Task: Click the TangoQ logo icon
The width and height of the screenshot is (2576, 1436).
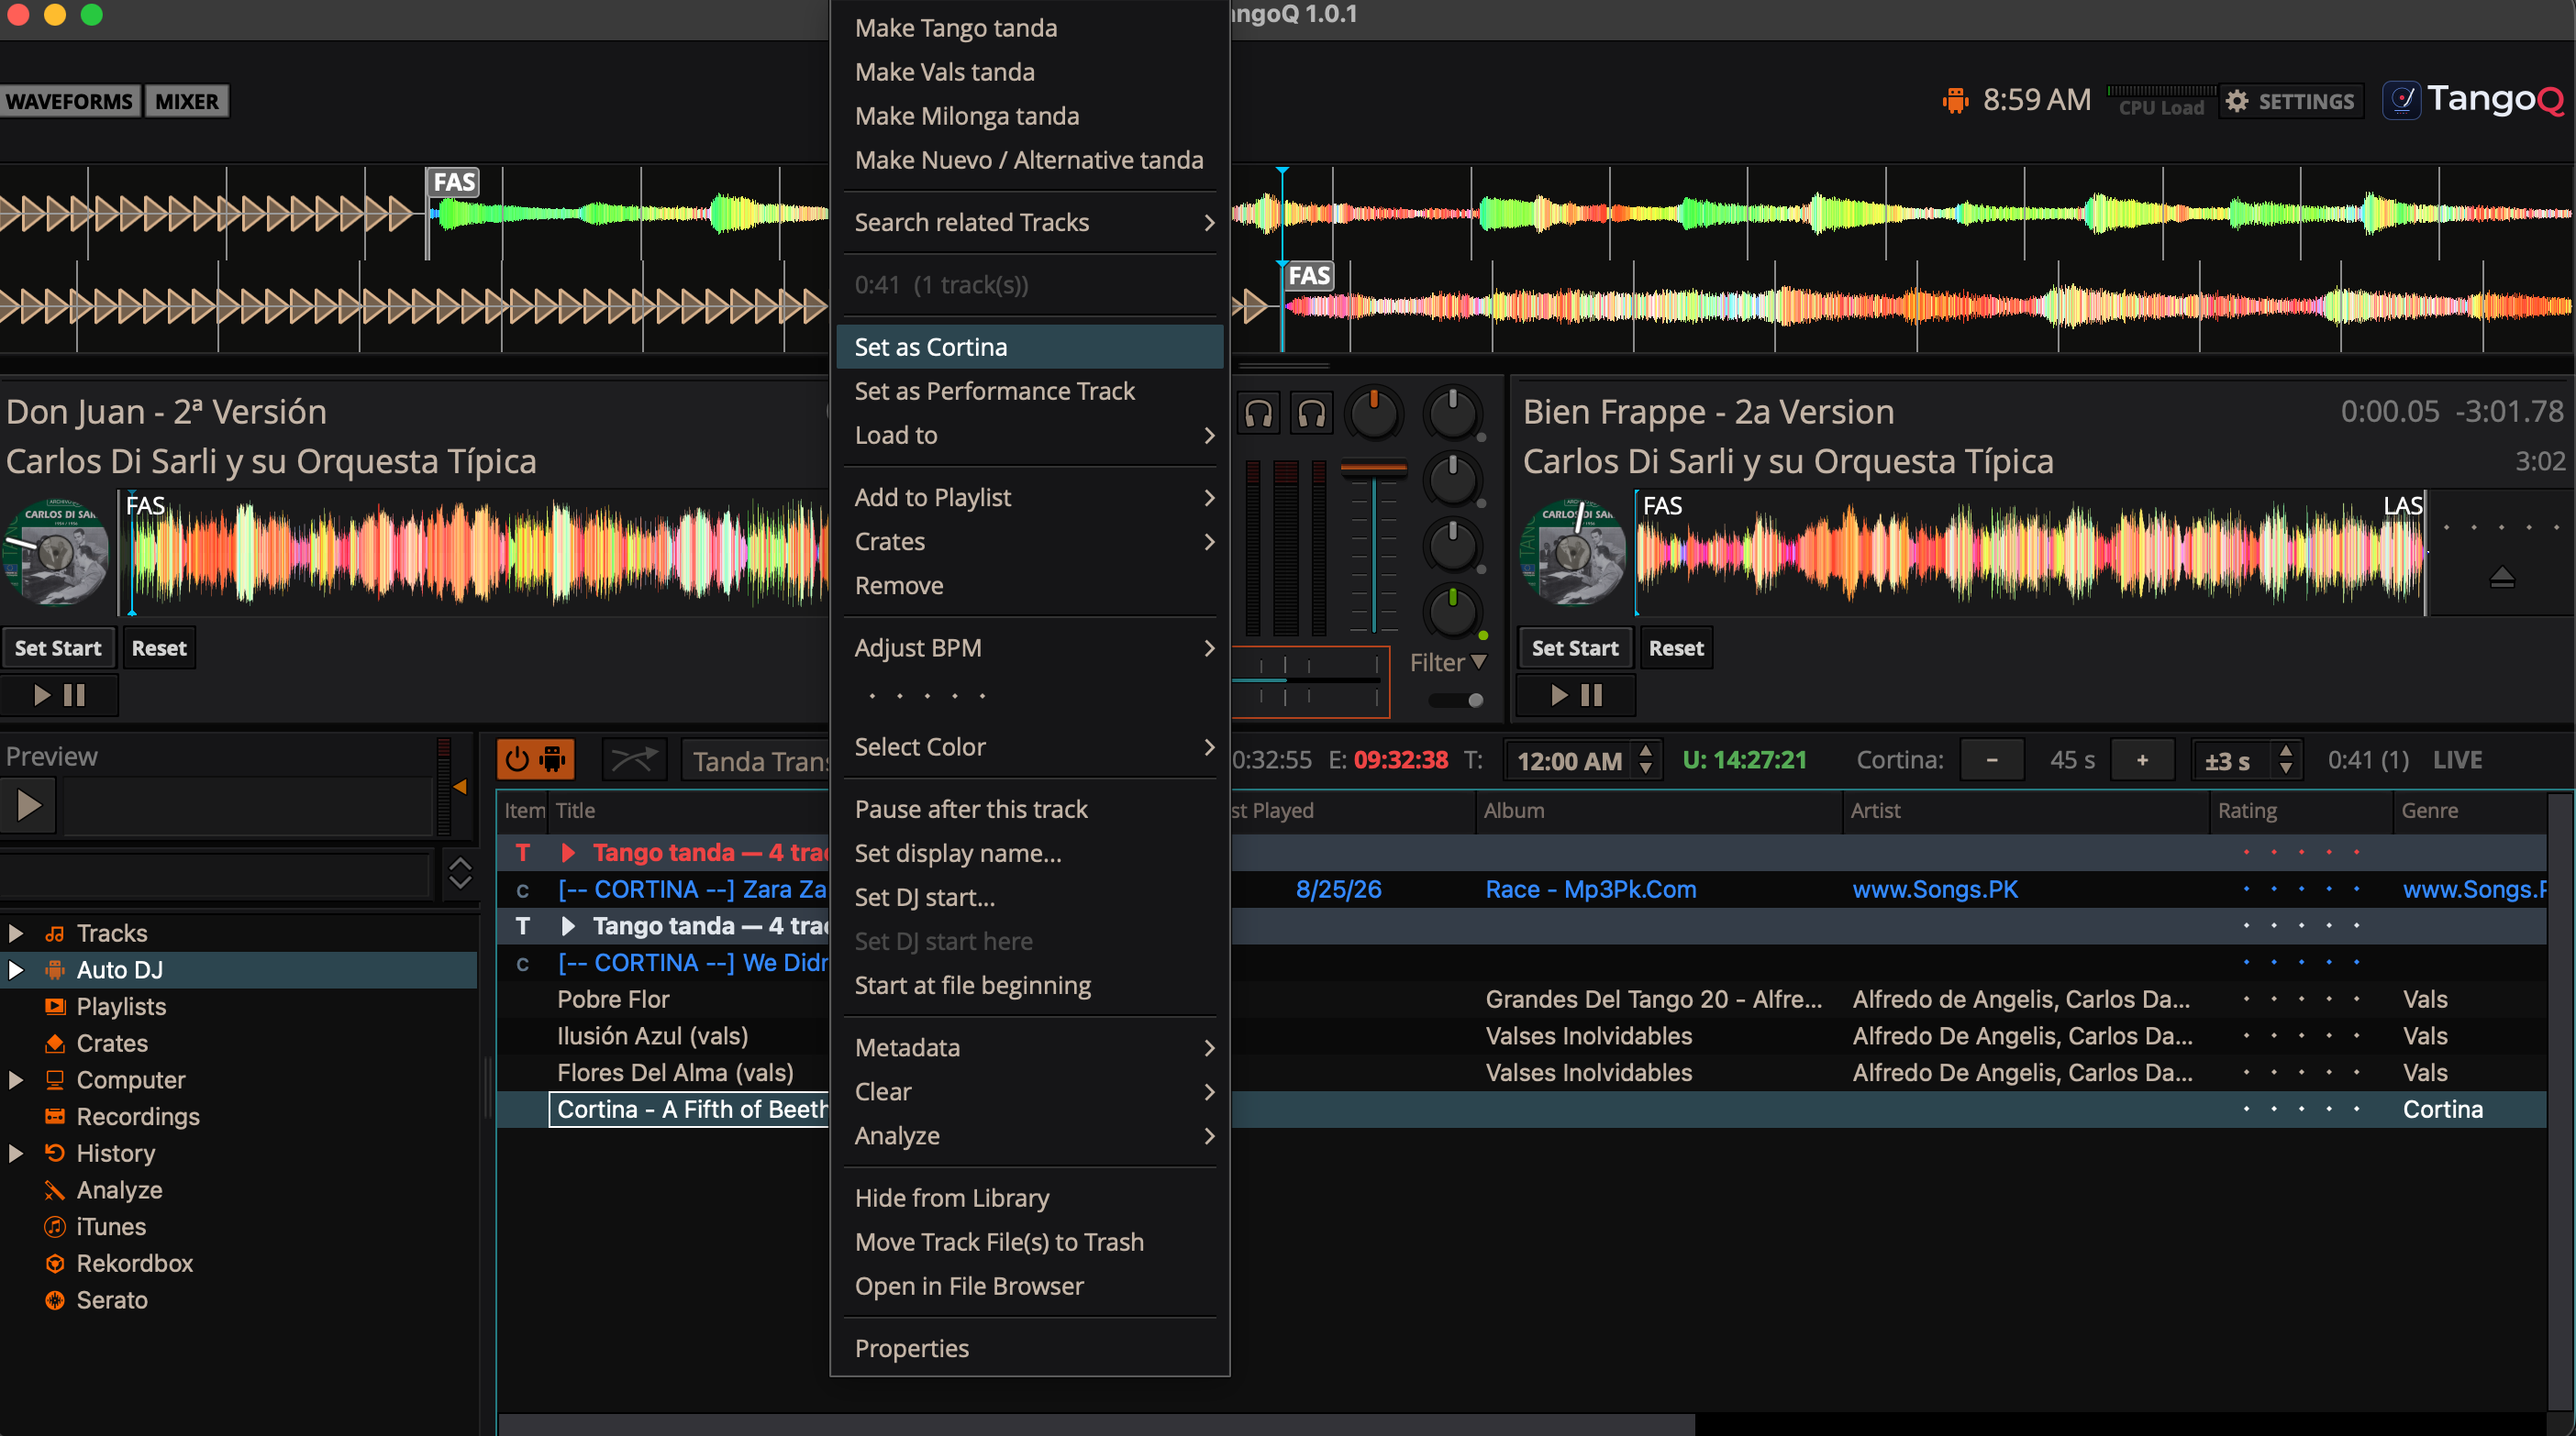Action: pos(2401,100)
